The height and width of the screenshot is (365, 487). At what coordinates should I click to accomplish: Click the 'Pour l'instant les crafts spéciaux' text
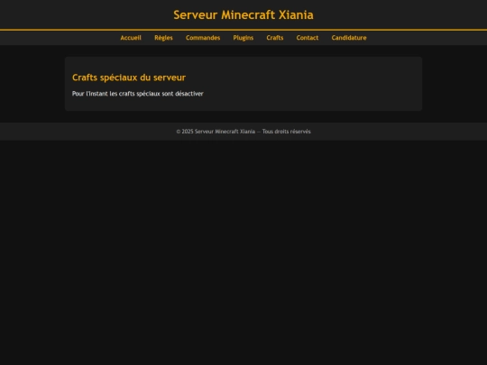[115, 94]
